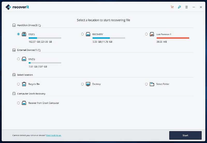This screenshot has height=143, width=207.
Task: Select the Recover from Crash Computer option
Action: point(18,103)
